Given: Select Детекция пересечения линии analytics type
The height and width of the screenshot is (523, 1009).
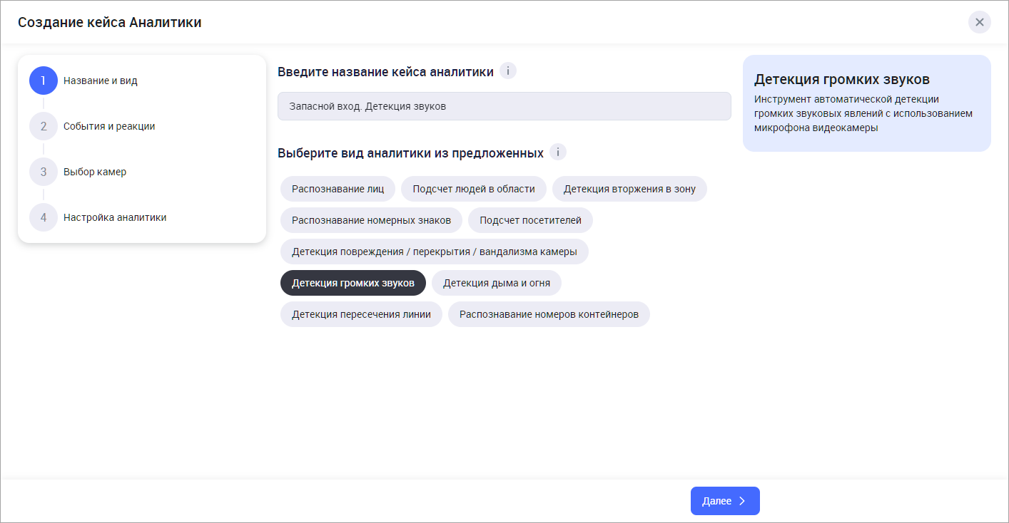Looking at the screenshot, I should click(361, 314).
